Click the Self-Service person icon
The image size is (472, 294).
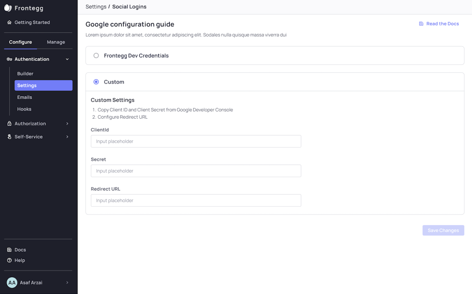tap(10, 137)
